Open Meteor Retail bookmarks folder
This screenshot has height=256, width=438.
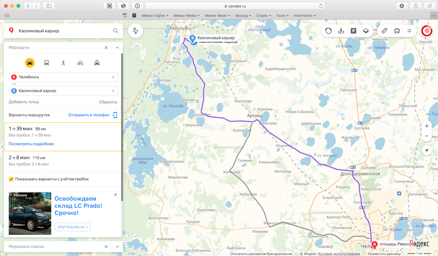click(x=218, y=16)
